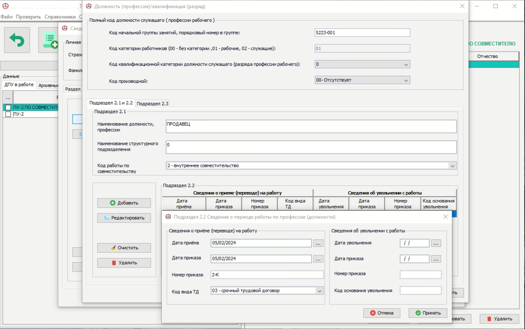Click the Удалить button under Очистить
Image resolution: width=525 pixels, height=329 pixels.
click(x=124, y=263)
